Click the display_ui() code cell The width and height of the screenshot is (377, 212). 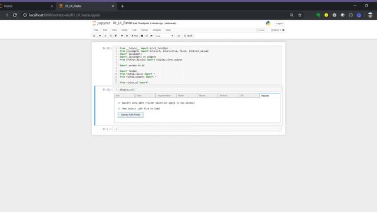pos(200,90)
